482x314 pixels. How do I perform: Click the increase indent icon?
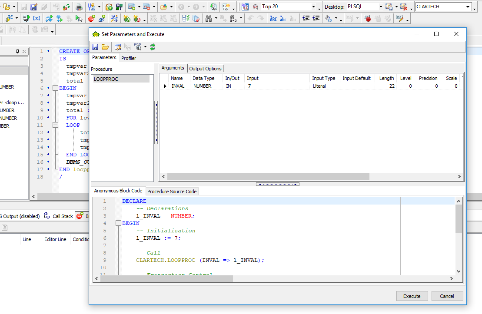point(316,19)
